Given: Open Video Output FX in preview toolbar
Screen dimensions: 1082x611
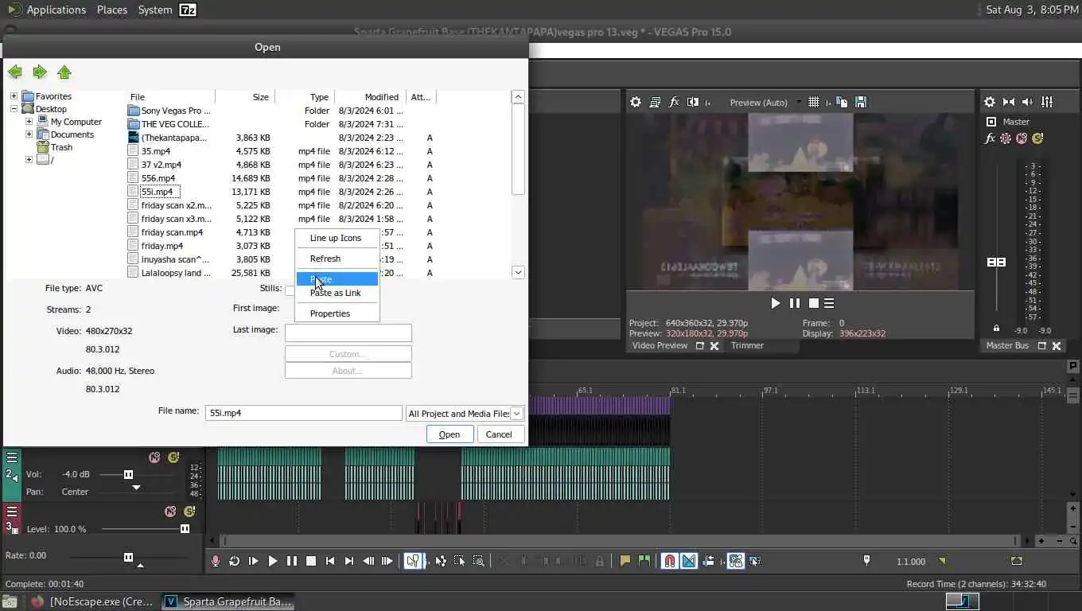Looking at the screenshot, I should pyautogui.click(x=674, y=102).
